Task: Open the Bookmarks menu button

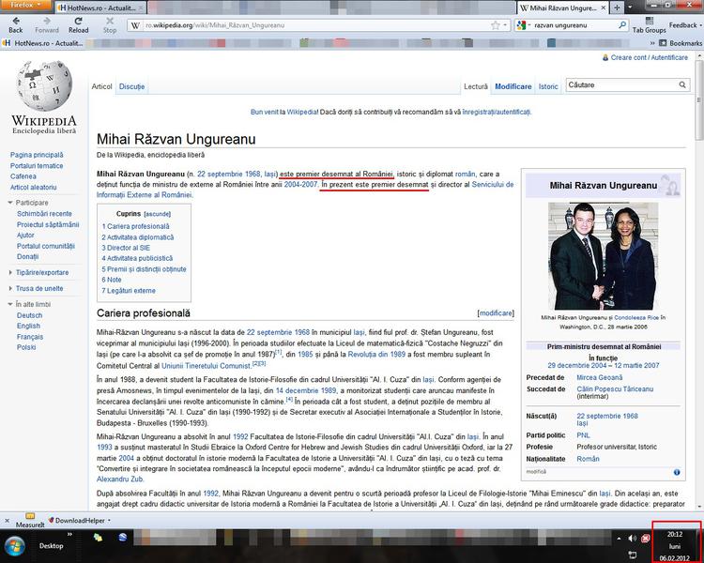Action: [681, 43]
